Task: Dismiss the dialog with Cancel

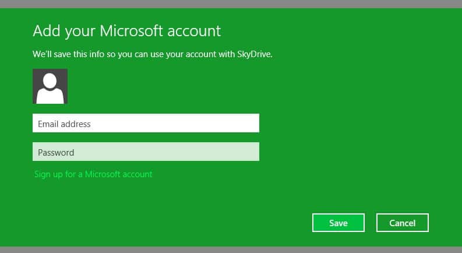Action: point(402,223)
